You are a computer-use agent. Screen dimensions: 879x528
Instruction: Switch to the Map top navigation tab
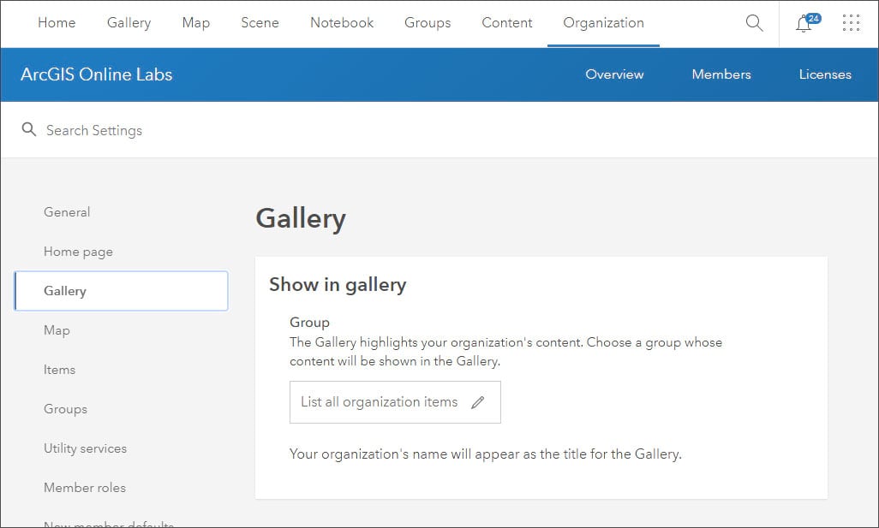coord(195,23)
